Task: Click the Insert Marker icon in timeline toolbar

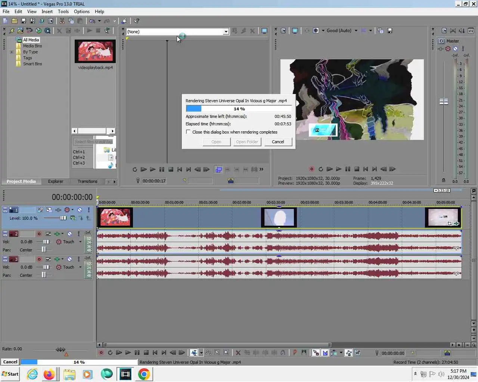Action: (x=295, y=353)
